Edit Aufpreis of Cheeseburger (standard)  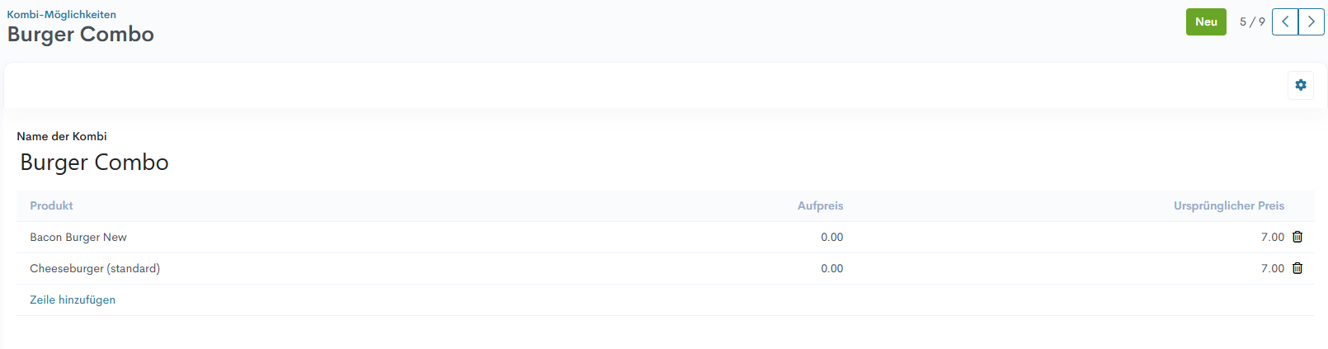click(831, 268)
